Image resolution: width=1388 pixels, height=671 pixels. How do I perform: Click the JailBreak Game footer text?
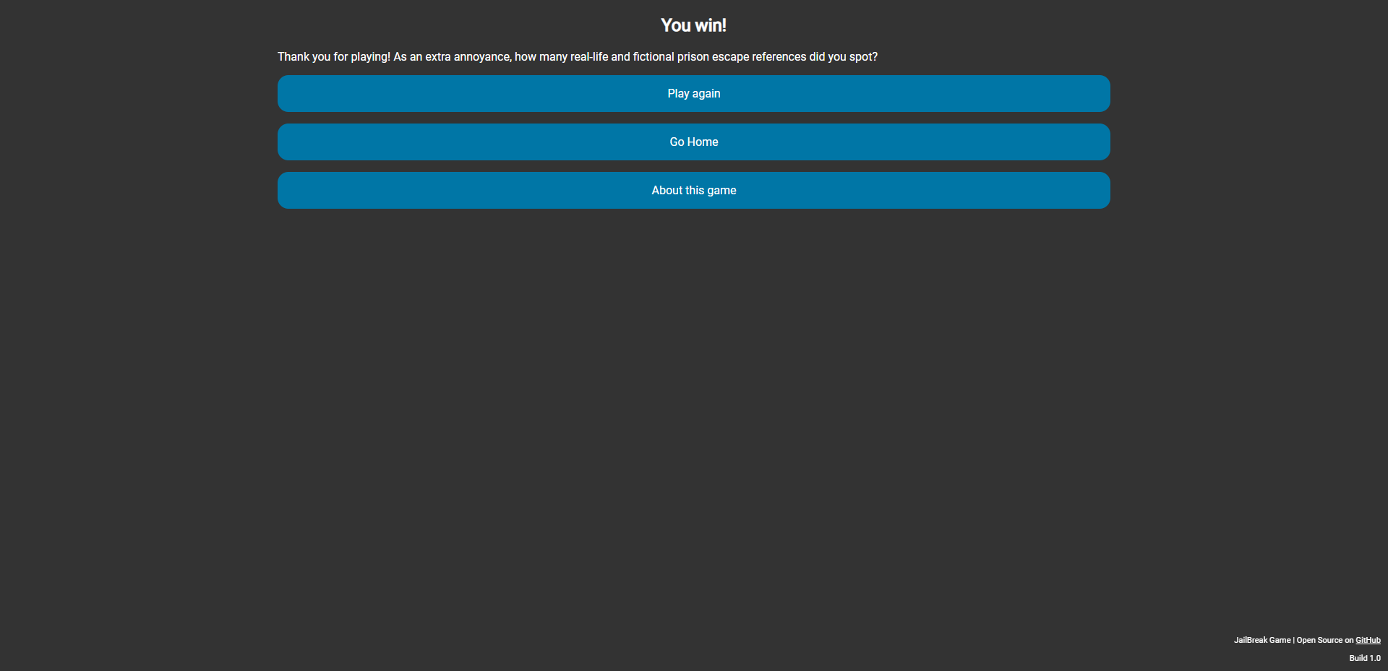click(x=1261, y=640)
